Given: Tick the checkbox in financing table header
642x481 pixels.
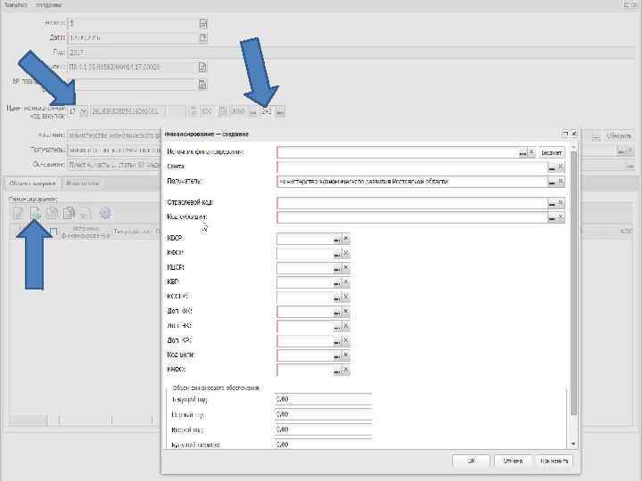Looking at the screenshot, I should (x=53, y=232).
